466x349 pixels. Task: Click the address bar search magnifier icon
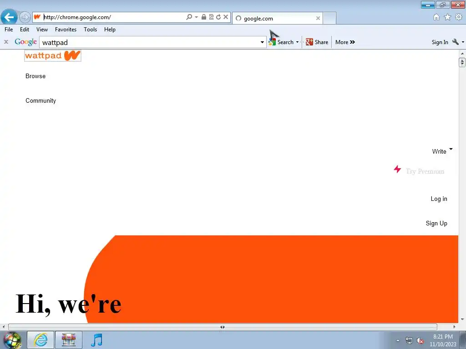[189, 17]
